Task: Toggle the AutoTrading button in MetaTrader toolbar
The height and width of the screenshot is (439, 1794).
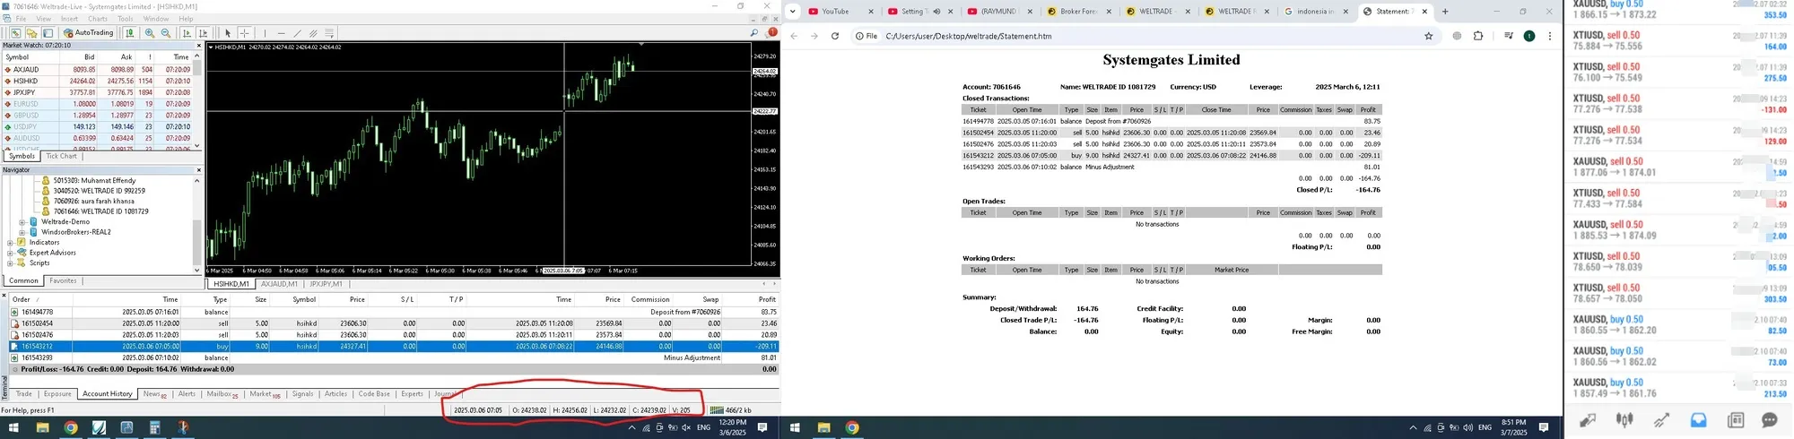Action: pyautogui.click(x=89, y=33)
